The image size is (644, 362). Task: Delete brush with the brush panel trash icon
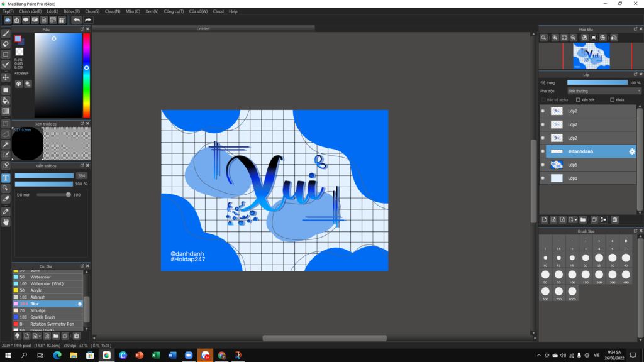(x=76, y=336)
